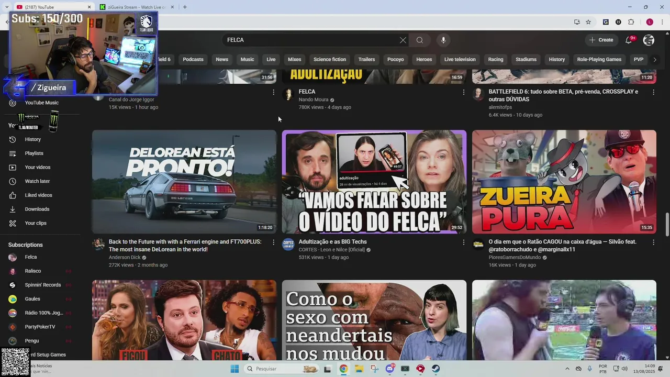Open the neandertais video thumbnail
The width and height of the screenshot is (670, 377).
[374, 320]
